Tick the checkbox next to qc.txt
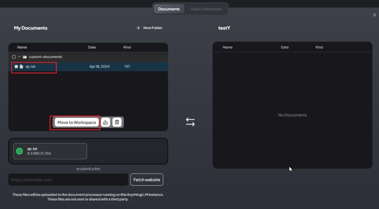Screen dimensions: 379x209 point(16,66)
